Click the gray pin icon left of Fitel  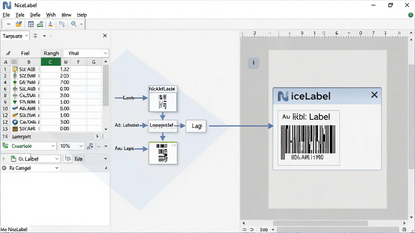click(8, 53)
